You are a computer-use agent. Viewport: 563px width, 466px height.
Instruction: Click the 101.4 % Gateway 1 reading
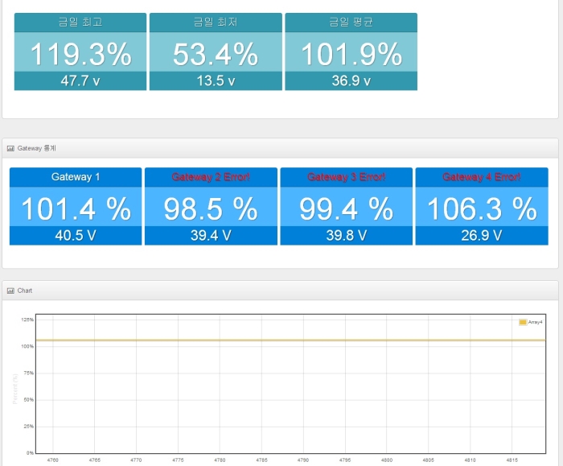[x=76, y=208]
